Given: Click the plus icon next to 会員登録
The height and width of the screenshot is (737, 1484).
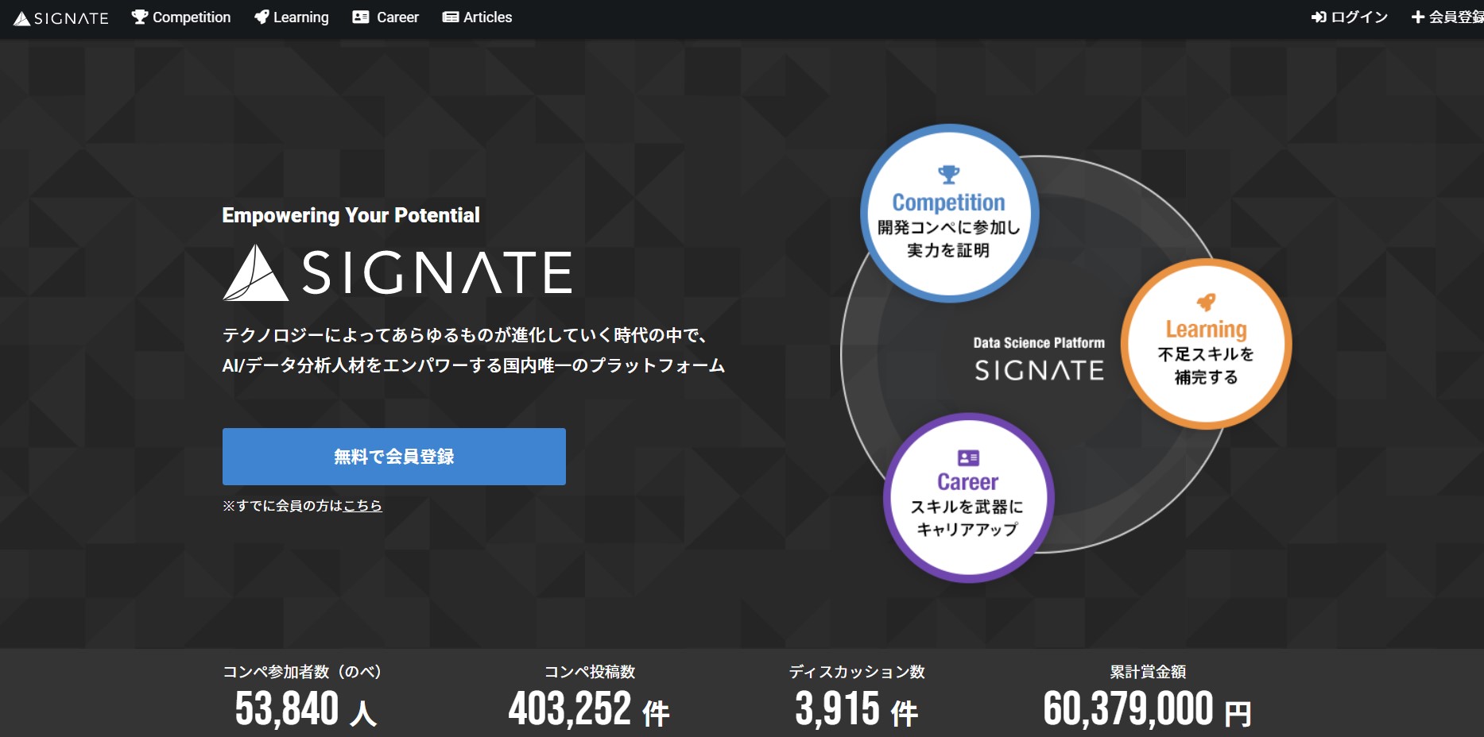Looking at the screenshot, I should tap(1416, 16).
